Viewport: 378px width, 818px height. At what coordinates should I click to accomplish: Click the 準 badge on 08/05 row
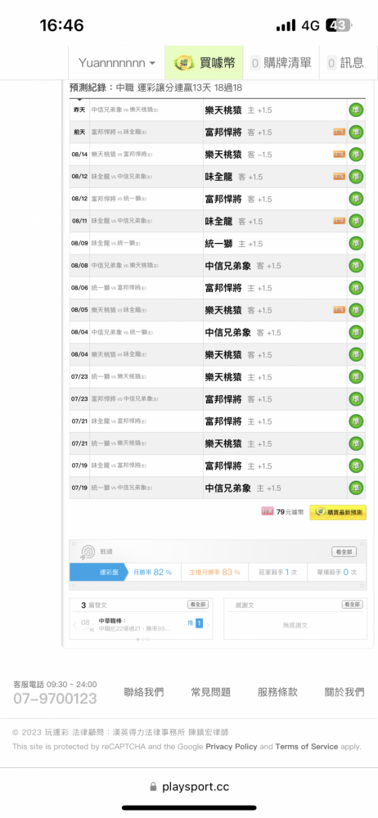pyautogui.click(x=357, y=310)
